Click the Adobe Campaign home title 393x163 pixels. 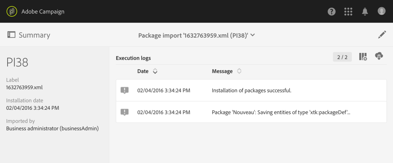coord(43,11)
